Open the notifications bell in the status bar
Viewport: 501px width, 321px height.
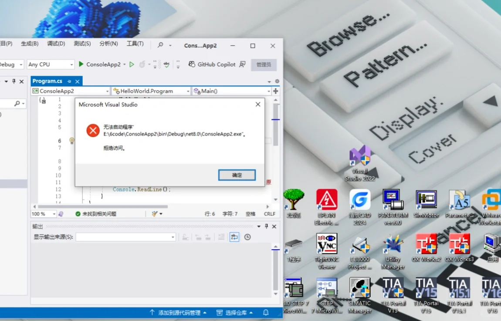click(265, 313)
